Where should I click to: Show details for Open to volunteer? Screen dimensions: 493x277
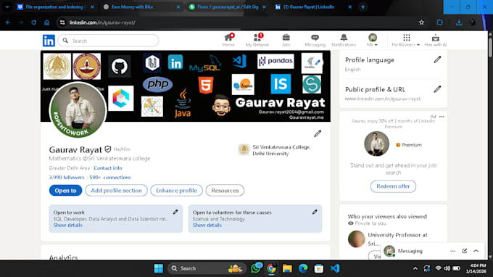point(207,225)
